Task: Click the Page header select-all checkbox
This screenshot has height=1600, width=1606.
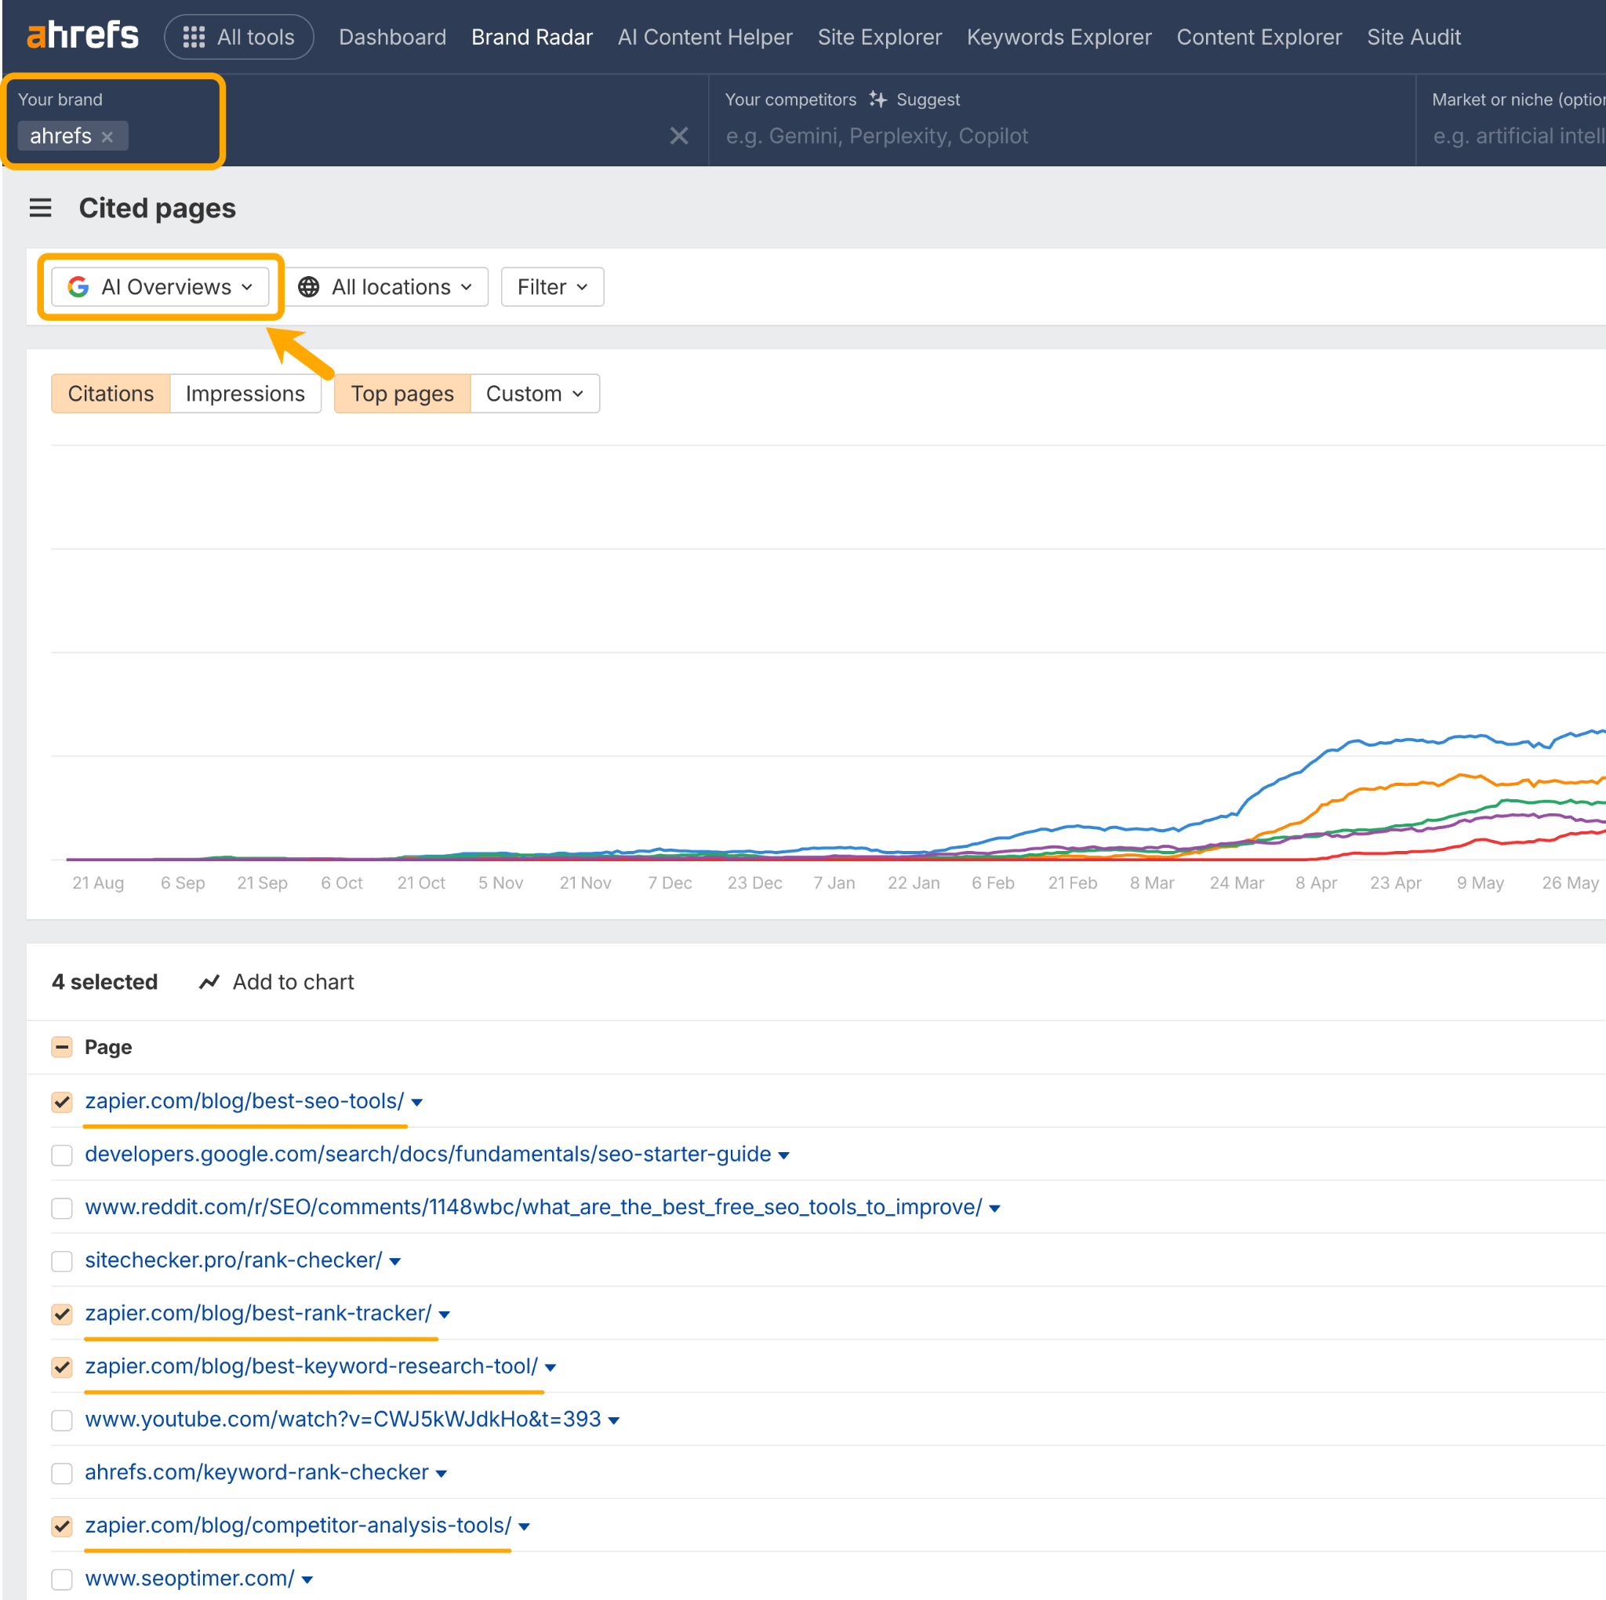Action: tap(61, 1047)
